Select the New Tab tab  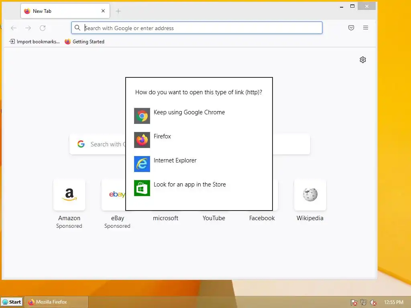coord(65,11)
